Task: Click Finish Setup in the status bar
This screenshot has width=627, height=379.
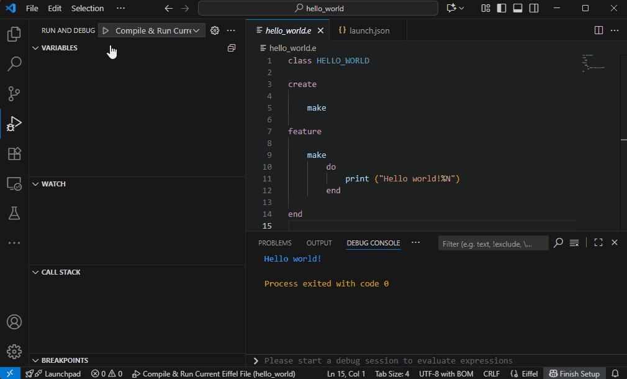Action: pyautogui.click(x=574, y=373)
